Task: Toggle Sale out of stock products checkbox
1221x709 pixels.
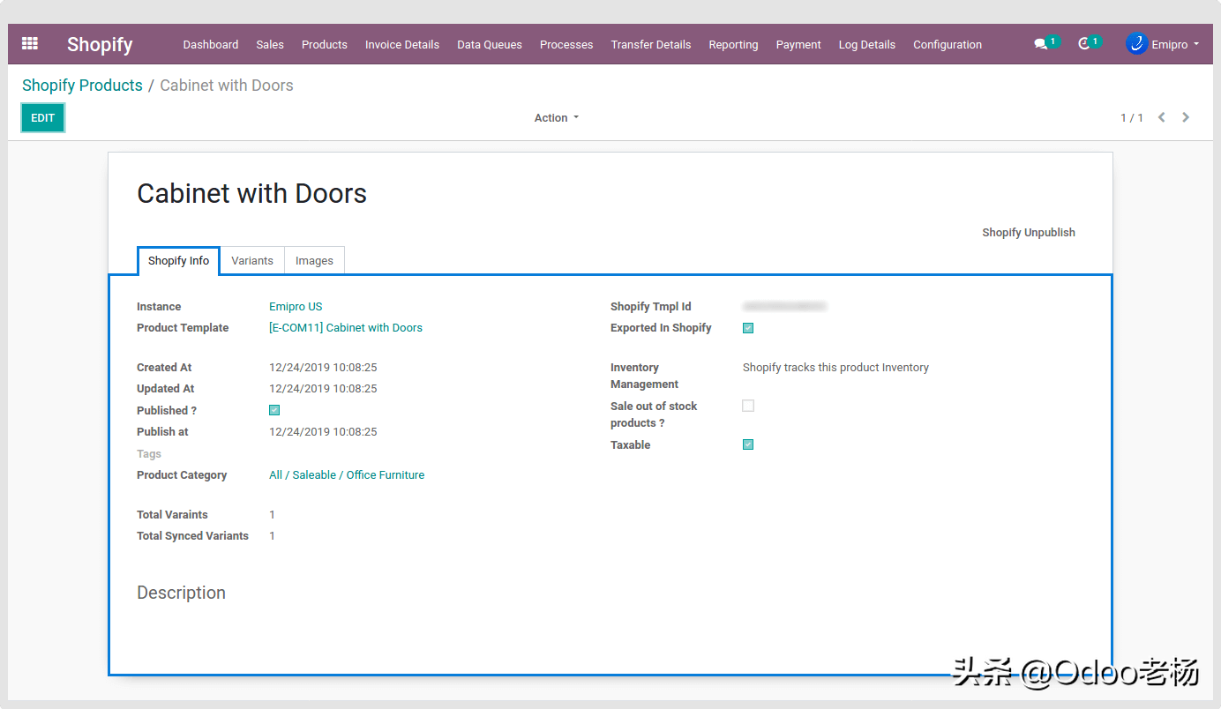Action: [748, 406]
